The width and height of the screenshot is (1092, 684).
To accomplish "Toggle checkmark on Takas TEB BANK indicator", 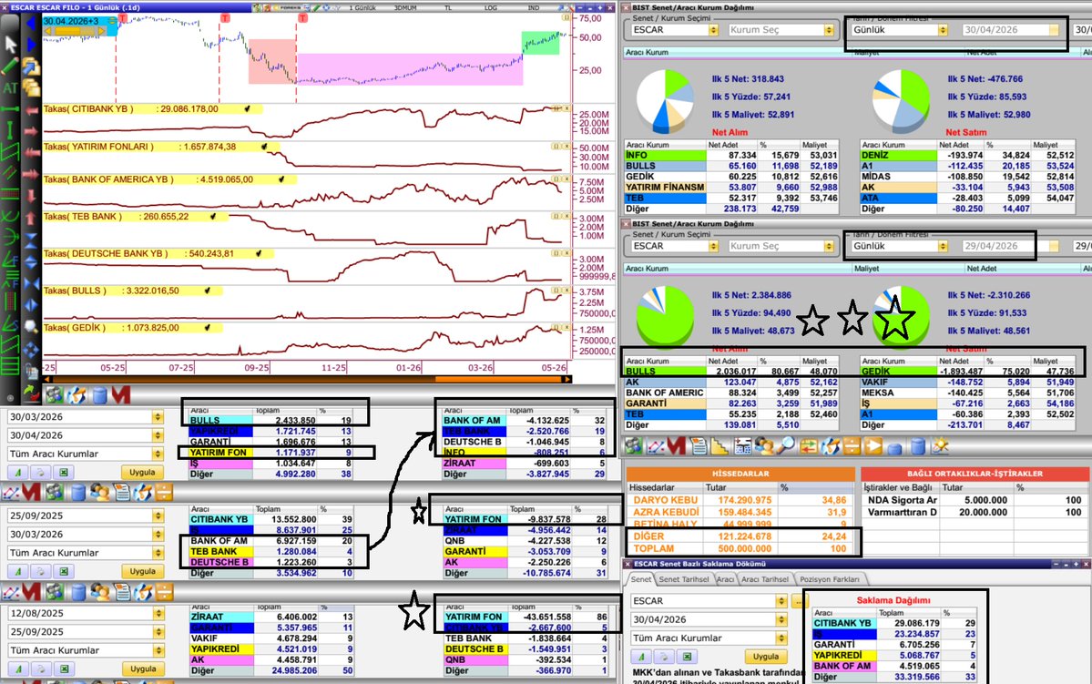I will pos(212,217).
